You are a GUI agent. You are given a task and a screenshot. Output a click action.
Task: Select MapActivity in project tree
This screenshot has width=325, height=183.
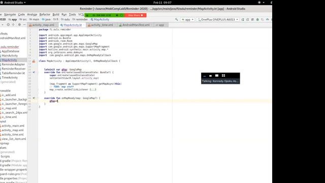click(x=9, y=60)
